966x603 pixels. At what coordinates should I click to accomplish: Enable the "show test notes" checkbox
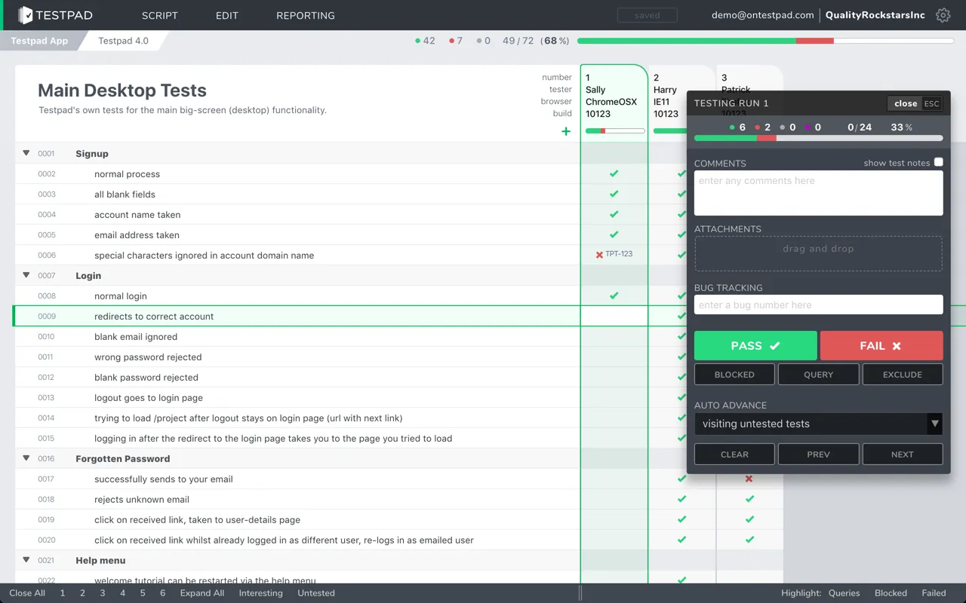(938, 161)
